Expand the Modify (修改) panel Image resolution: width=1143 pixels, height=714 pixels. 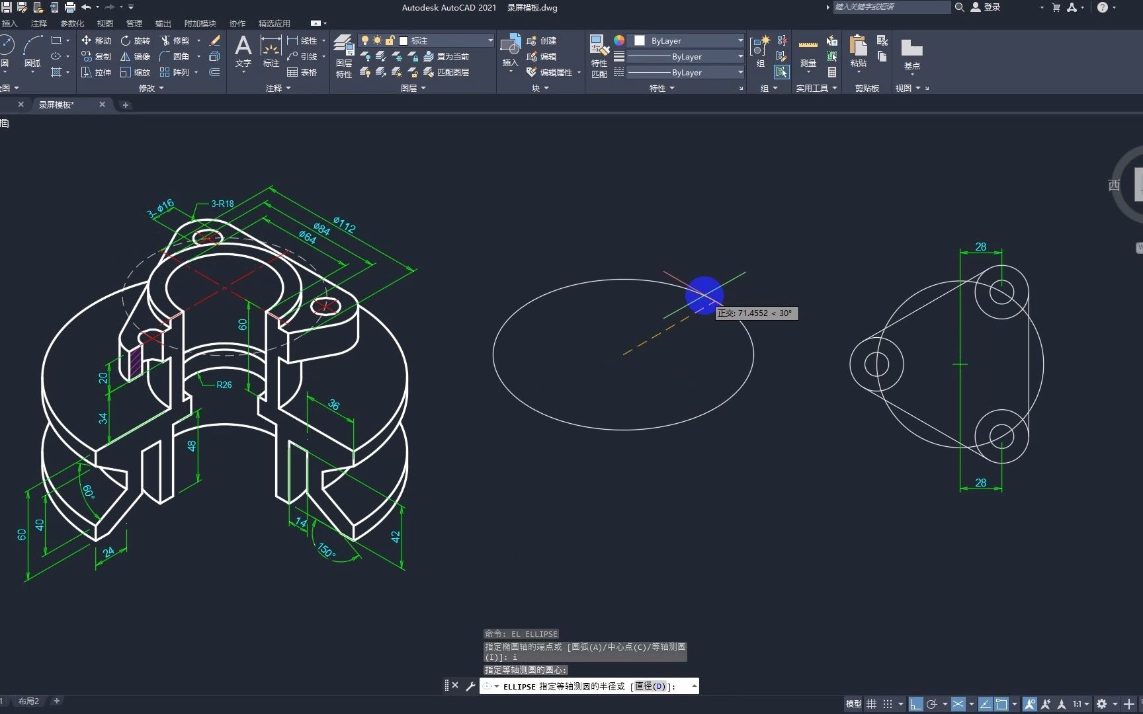(x=151, y=88)
